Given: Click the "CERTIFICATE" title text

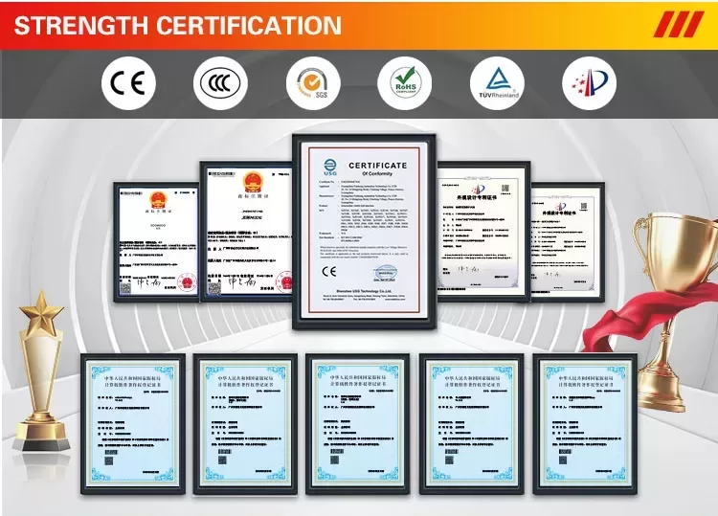Looking at the screenshot, I should pos(378,166).
